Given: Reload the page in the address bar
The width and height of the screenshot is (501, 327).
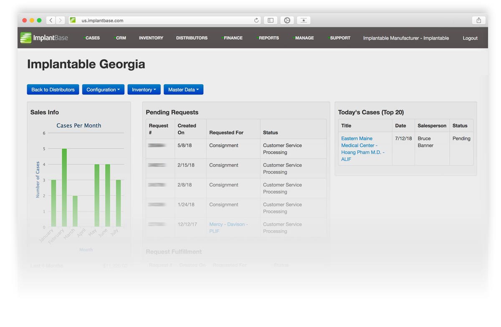Looking at the screenshot, I should click(x=256, y=20).
